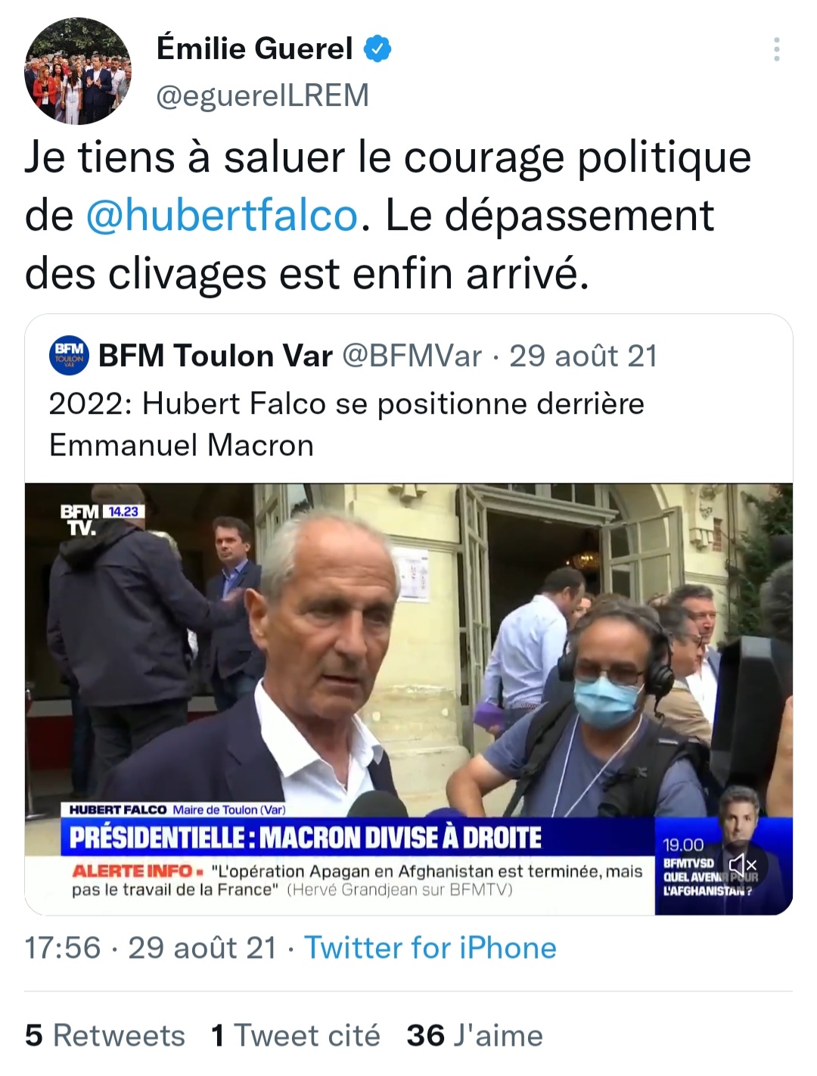
Task: Open the @BFMVar handle
Action: pos(412,356)
